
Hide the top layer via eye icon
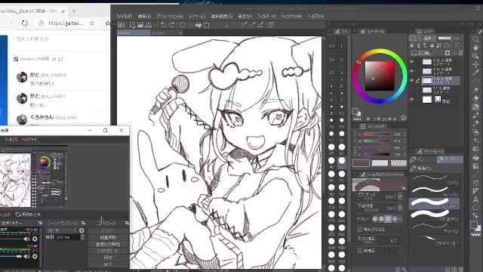412,62
